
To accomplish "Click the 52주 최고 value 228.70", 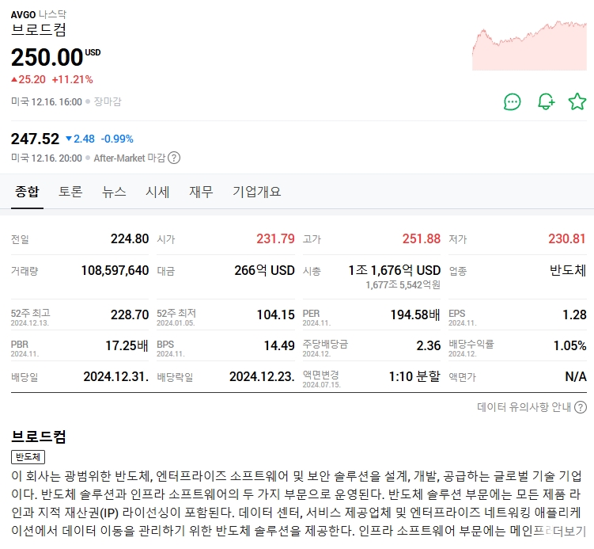I will point(130,315).
